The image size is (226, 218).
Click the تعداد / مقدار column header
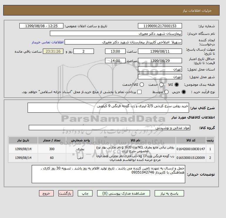(x=52, y=140)
